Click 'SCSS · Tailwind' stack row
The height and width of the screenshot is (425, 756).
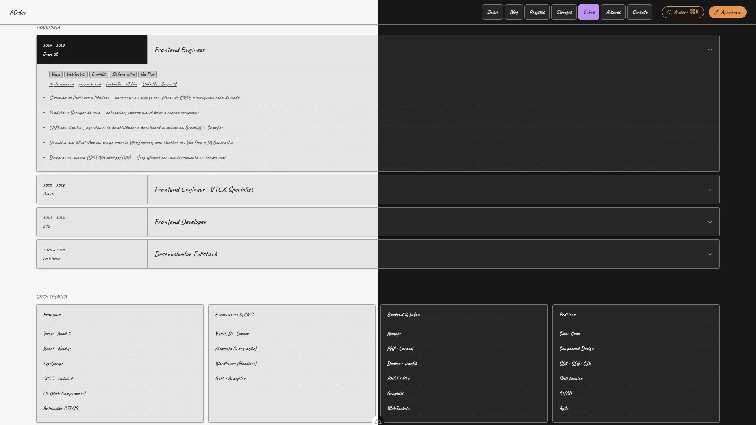coord(120,379)
